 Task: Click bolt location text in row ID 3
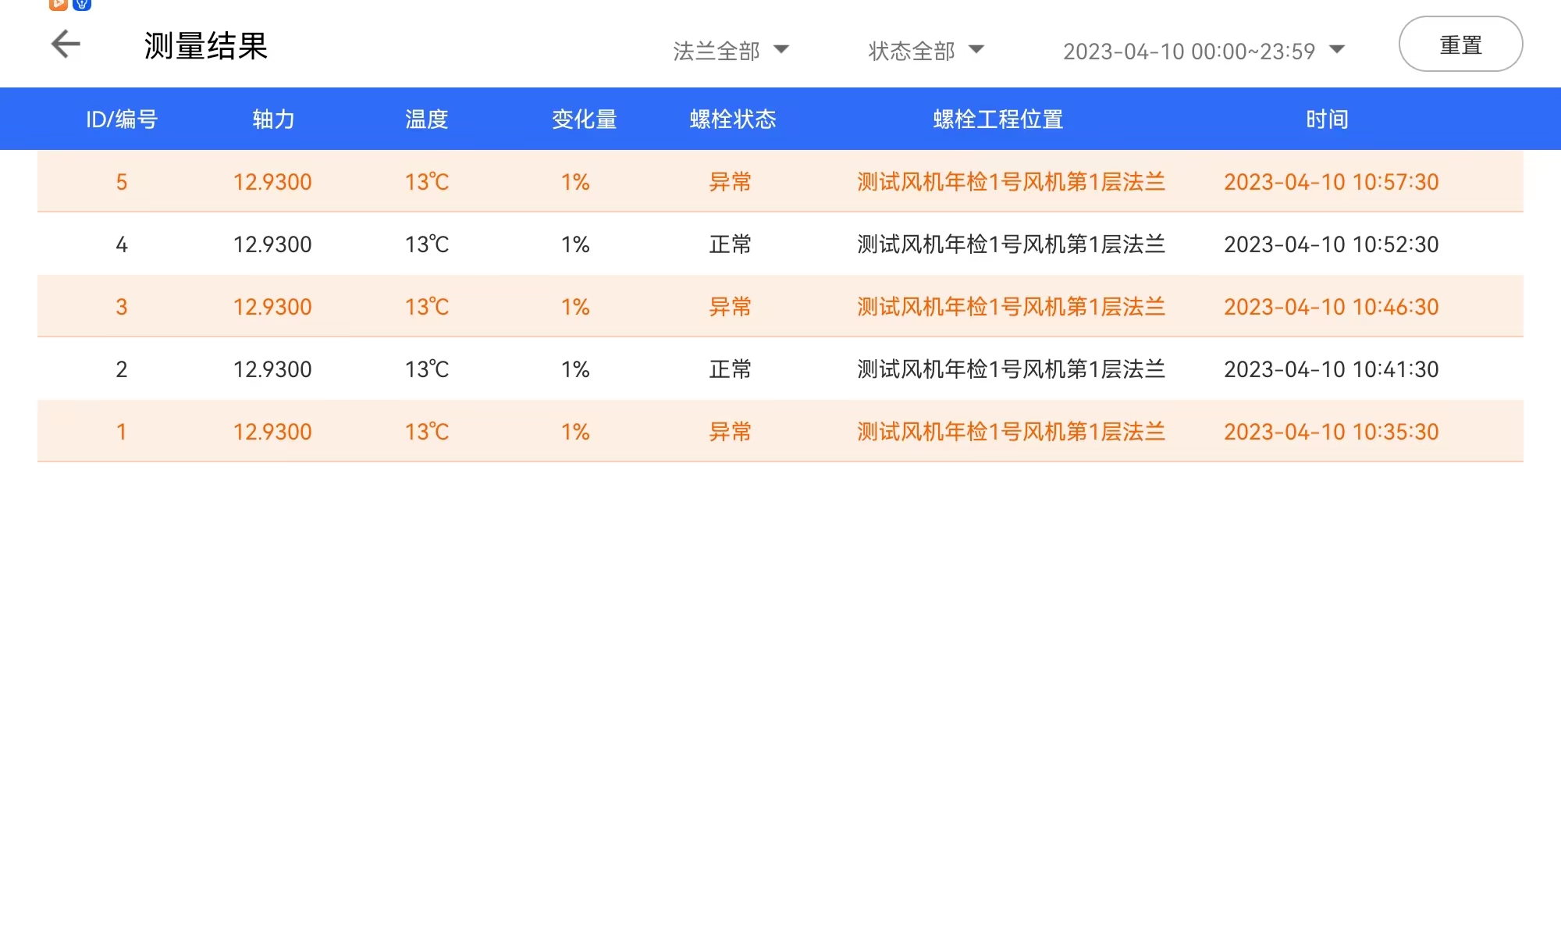click(x=1011, y=307)
